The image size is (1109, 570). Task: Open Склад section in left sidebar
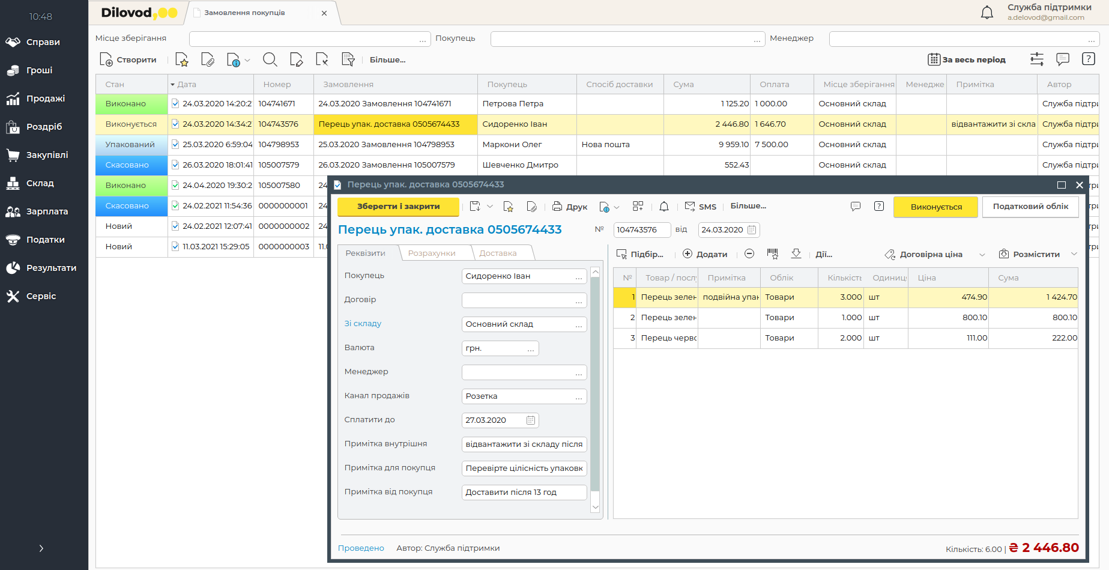coord(40,183)
